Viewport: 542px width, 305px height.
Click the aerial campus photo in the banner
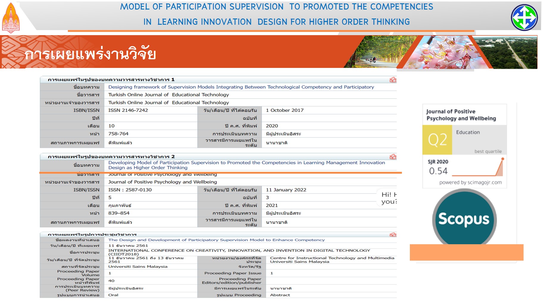click(x=509, y=52)
